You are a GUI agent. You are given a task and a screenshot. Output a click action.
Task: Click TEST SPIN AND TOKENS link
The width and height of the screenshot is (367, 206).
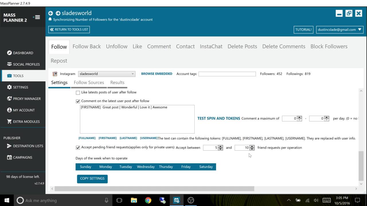(x=219, y=118)
